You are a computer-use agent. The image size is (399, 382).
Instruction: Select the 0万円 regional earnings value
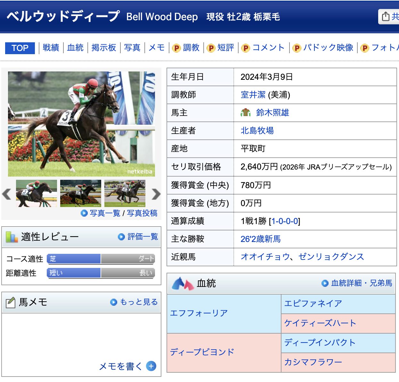pos(251,203)
